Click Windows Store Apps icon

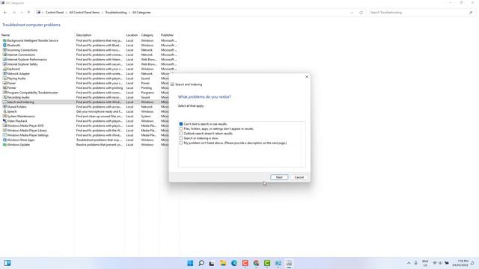4,140
